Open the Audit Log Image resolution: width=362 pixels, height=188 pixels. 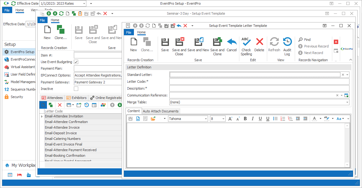click(287, 47)
